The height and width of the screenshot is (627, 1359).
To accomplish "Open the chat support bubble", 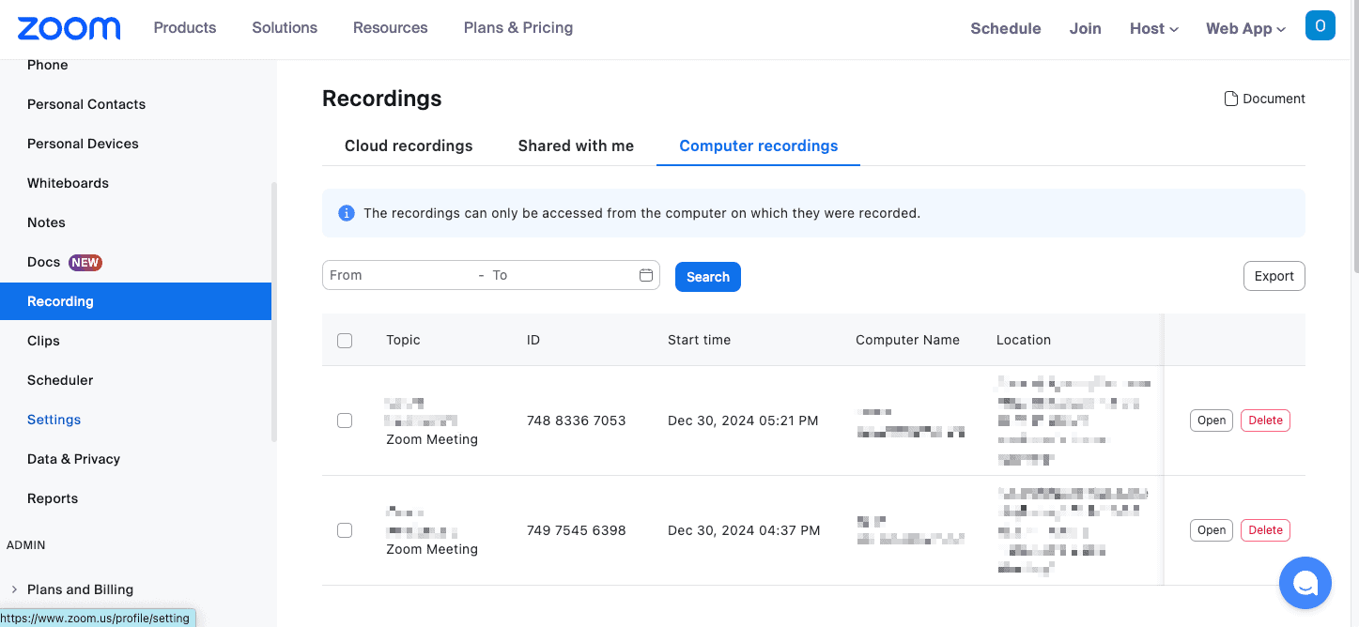I will coord(1305,583).
